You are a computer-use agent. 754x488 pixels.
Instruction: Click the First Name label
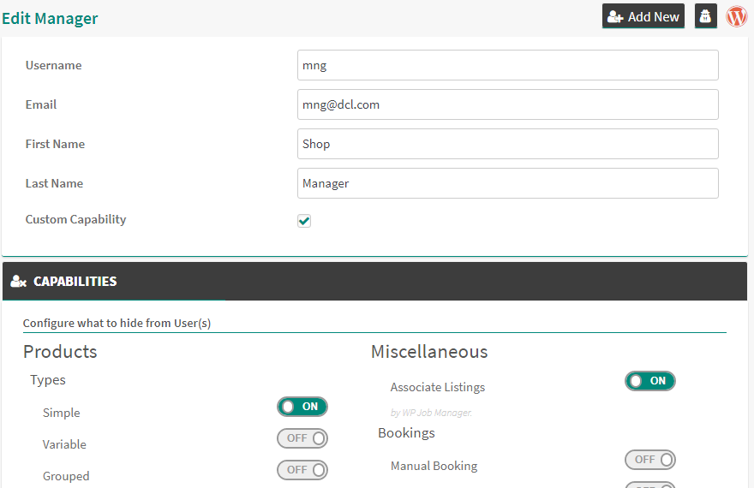tap(55, 144)
